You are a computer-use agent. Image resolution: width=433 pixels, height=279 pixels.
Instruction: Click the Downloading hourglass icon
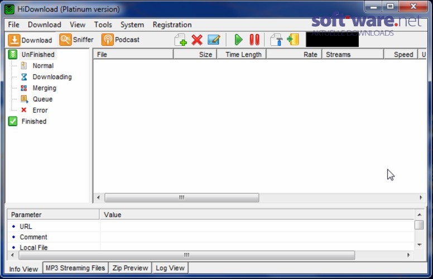click(x=24, y=77)
